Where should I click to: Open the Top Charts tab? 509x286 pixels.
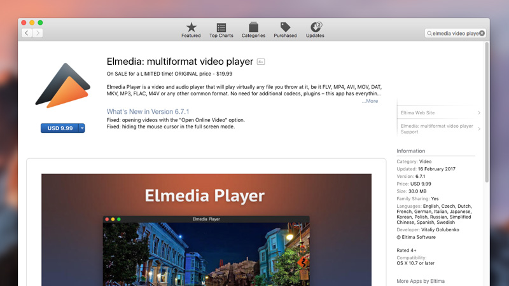[x=221, y=30]
